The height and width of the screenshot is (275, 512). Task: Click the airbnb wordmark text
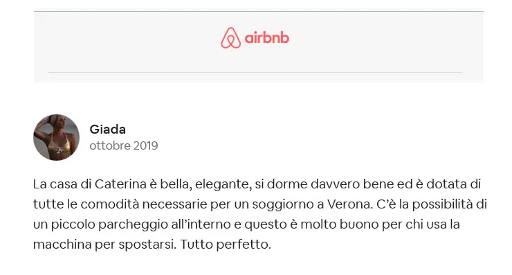tap(267, 38)
